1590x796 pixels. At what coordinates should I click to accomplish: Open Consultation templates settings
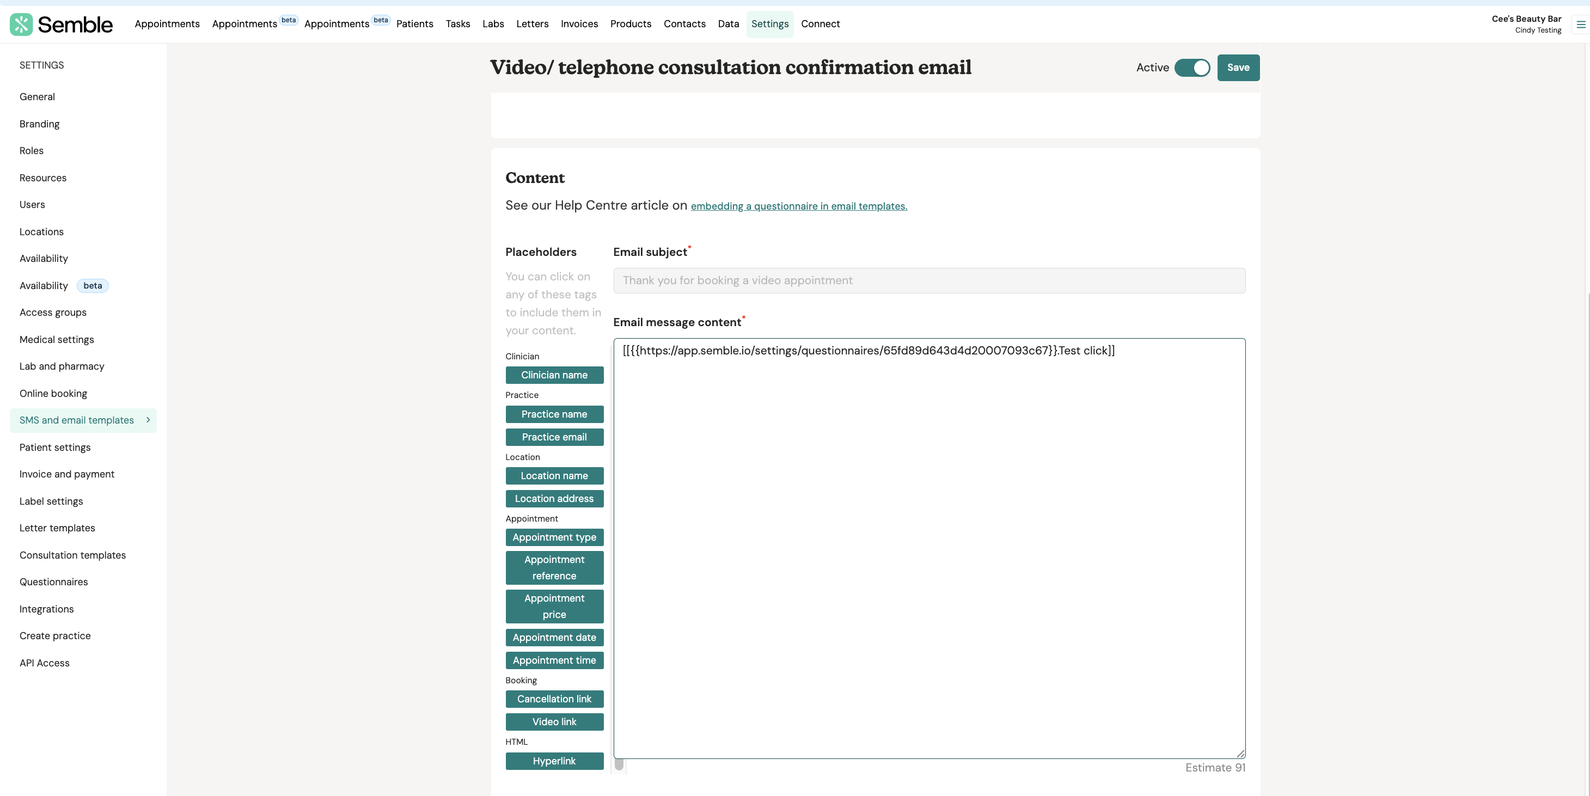point(73,555)
